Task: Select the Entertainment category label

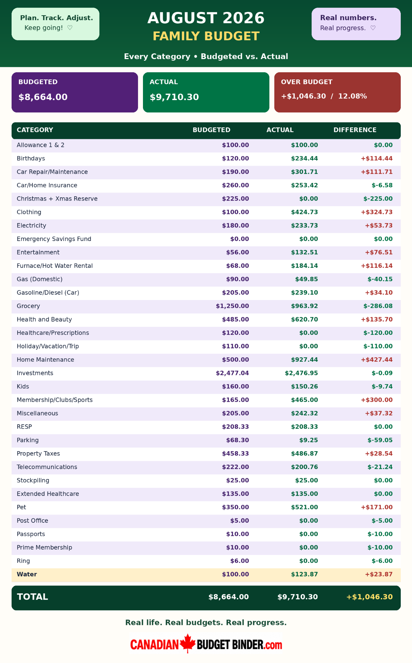Action: (x=38, y=252)
